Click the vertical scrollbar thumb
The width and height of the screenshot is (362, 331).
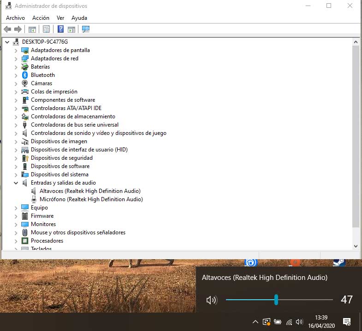[x=356, y=136]
